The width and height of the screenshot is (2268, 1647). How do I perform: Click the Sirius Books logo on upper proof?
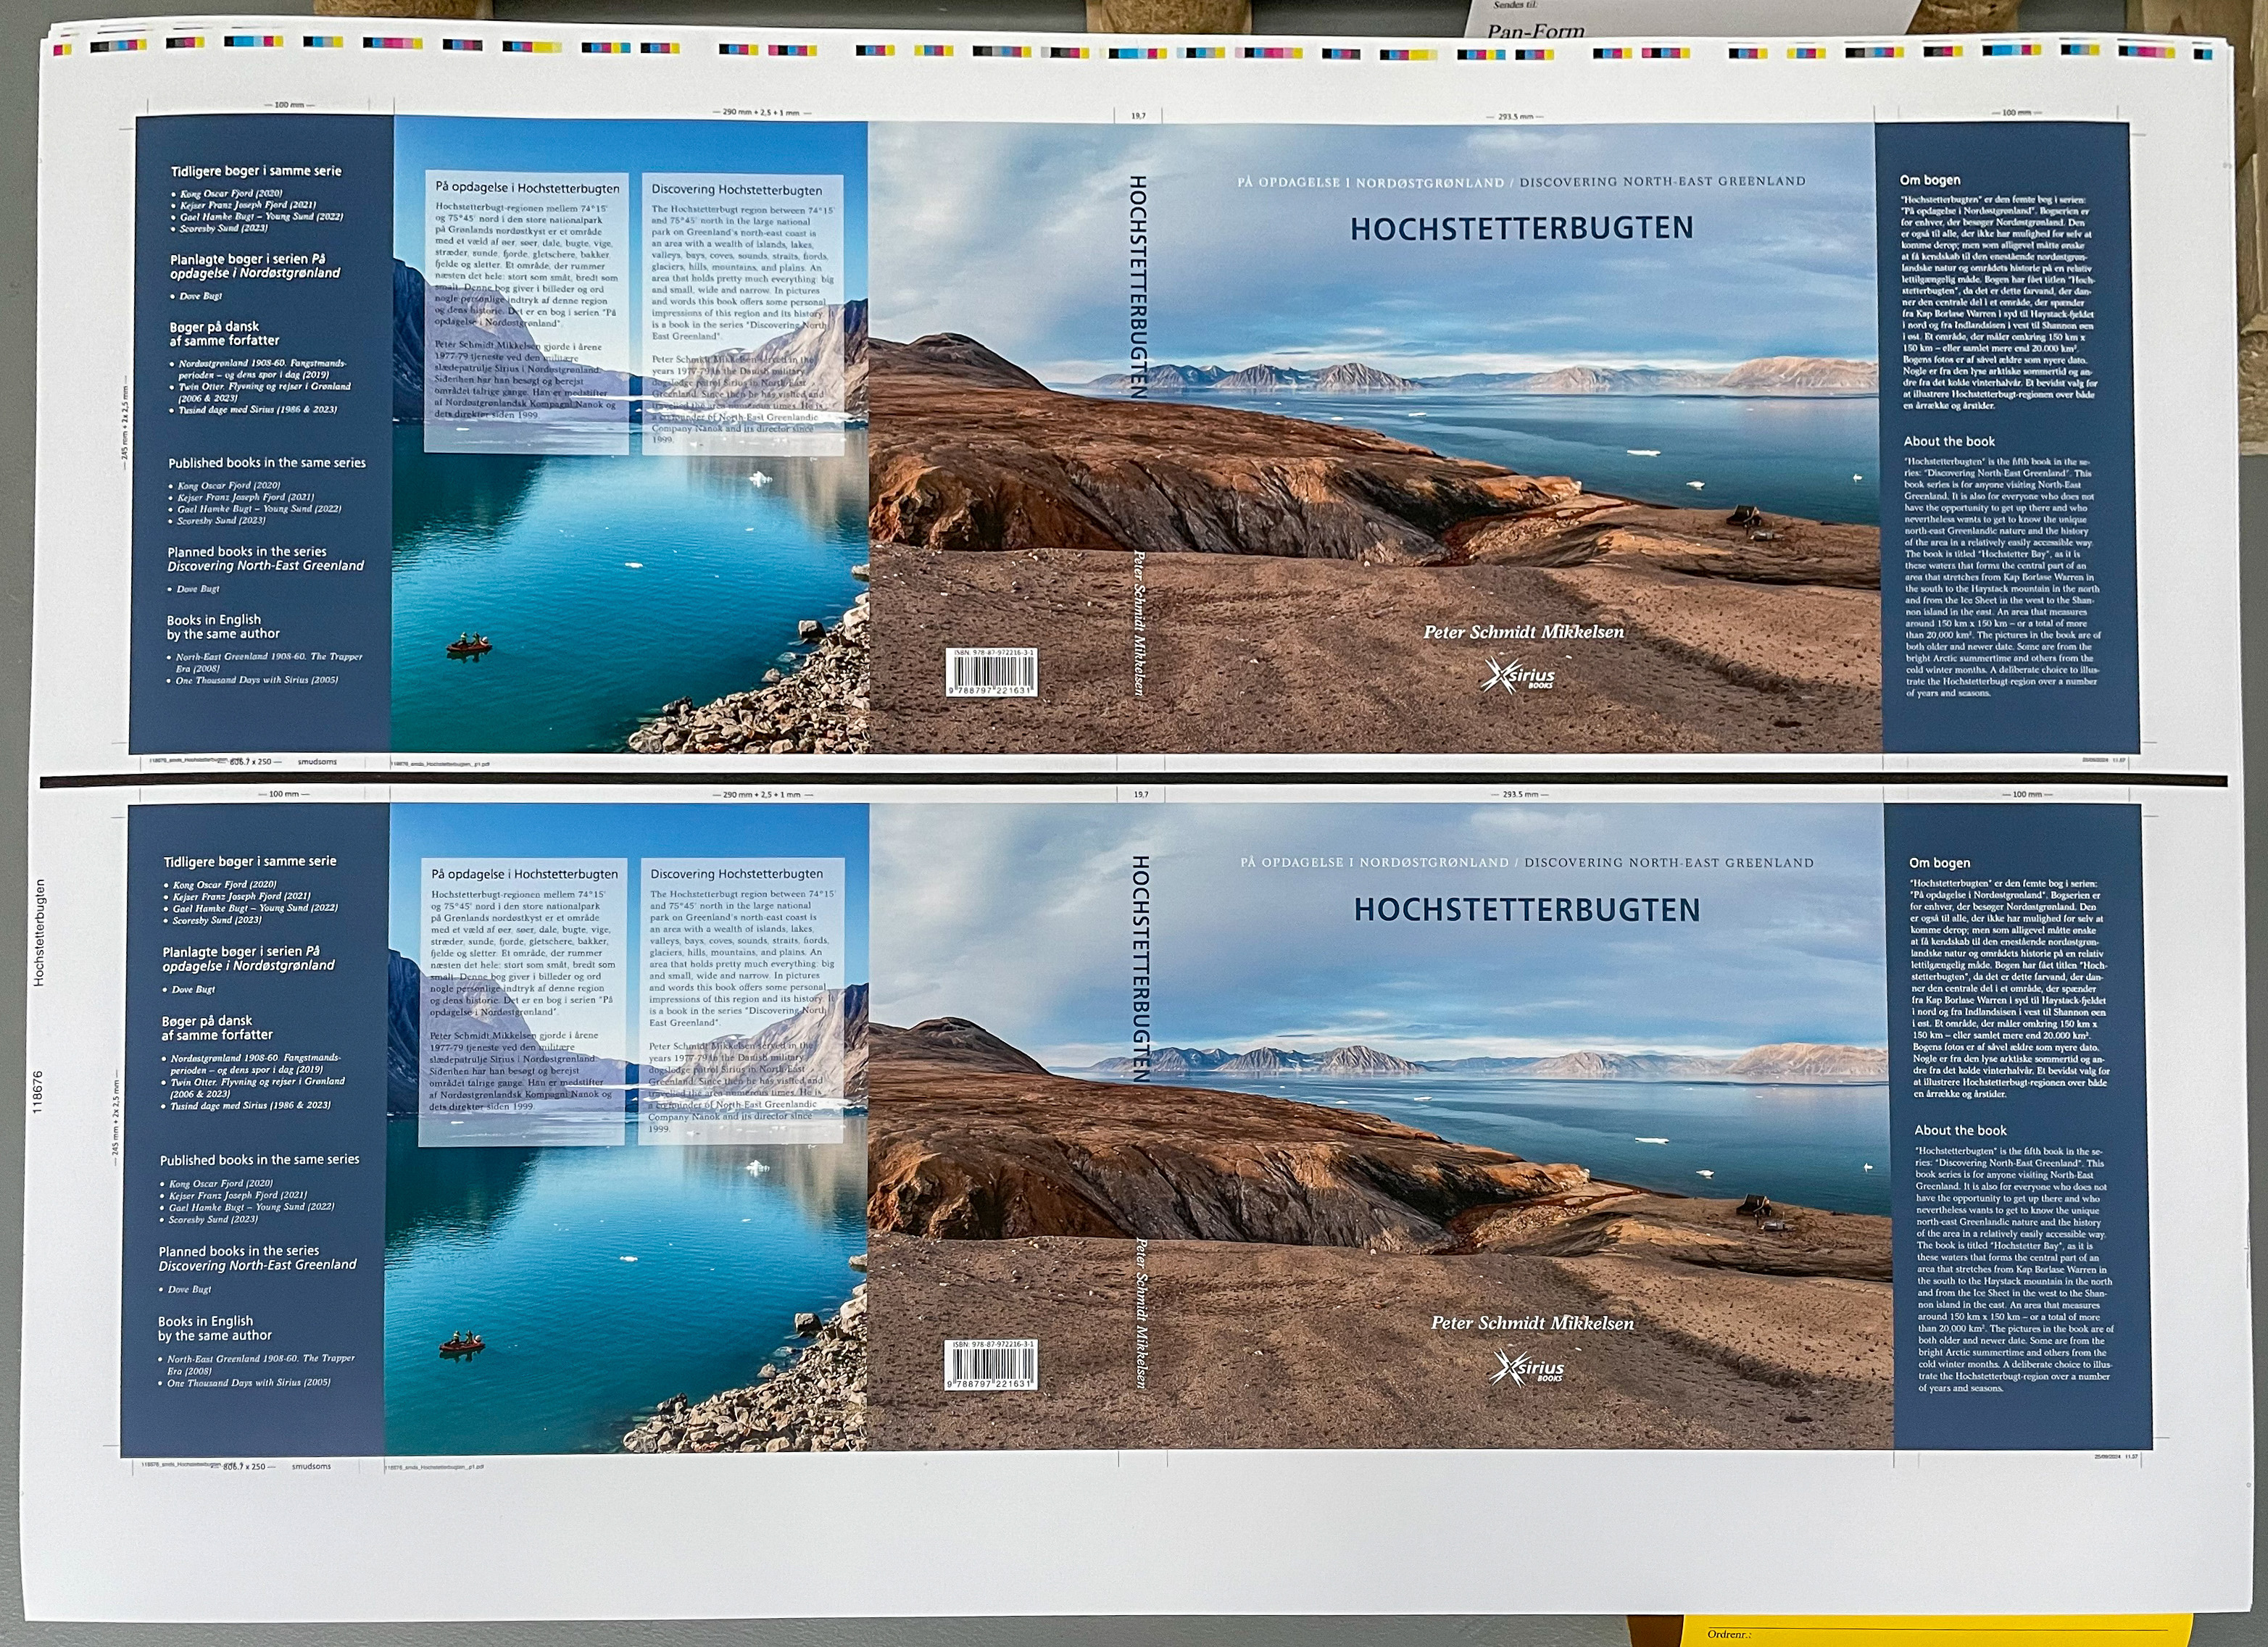[1518, 675]
